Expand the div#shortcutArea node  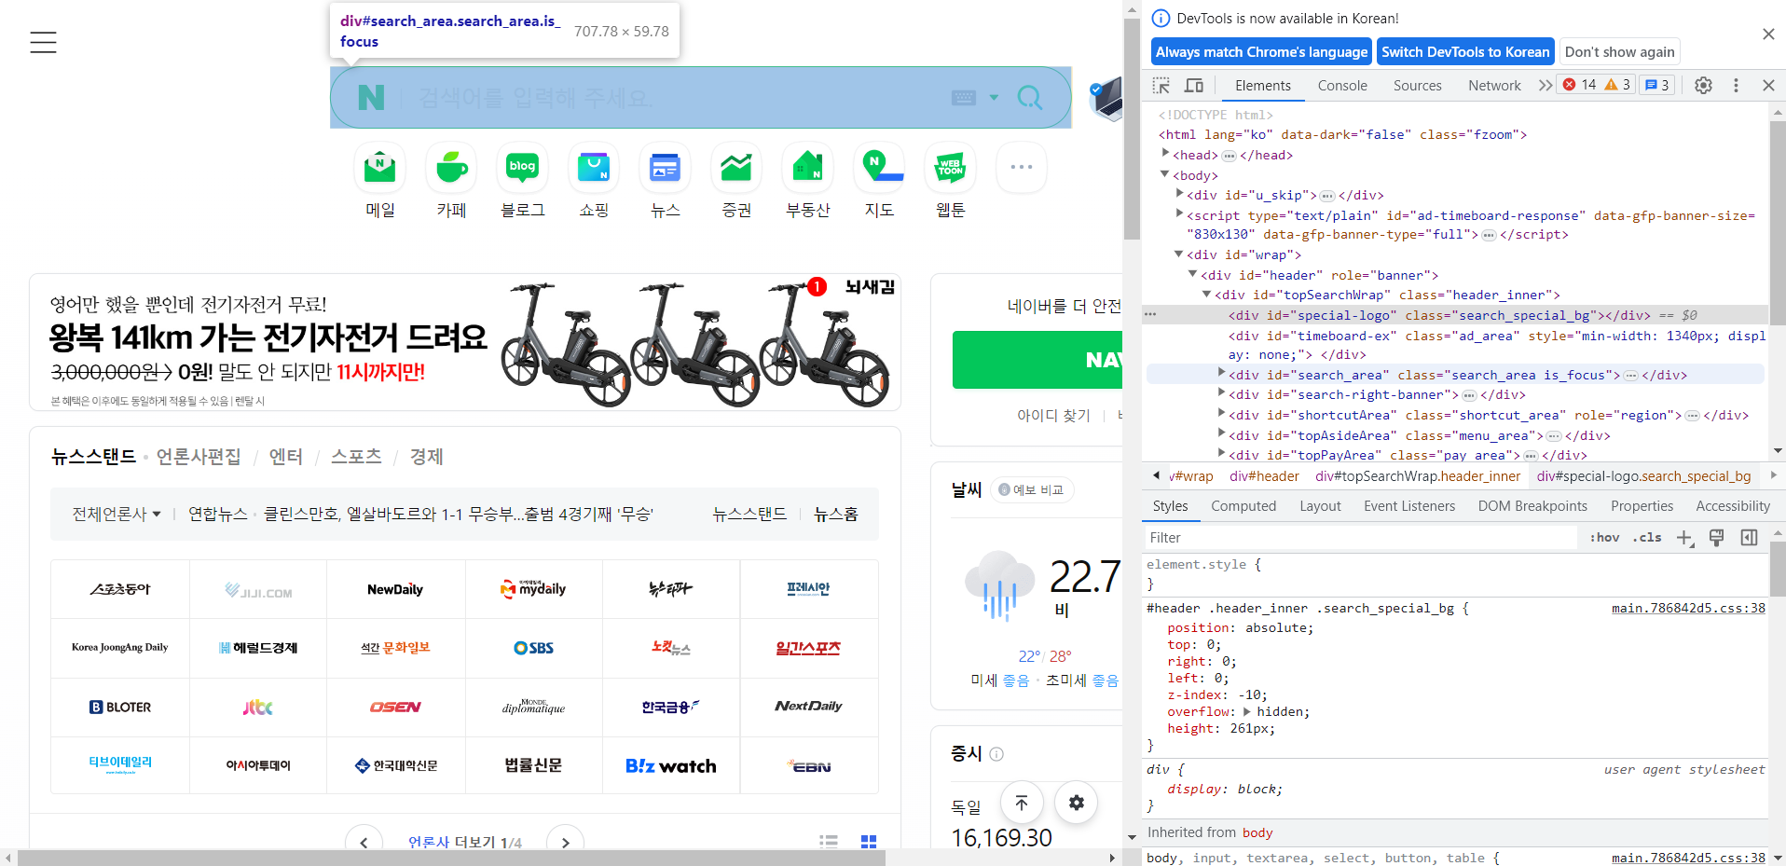click(1221, 413)
